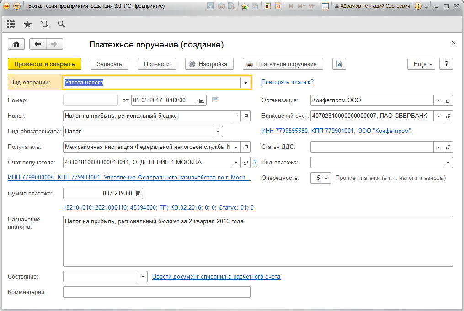The image size is (464, 311).
Task: Open history icon next to favorites star
Action: pyautogui.click(x=45, y=24)
